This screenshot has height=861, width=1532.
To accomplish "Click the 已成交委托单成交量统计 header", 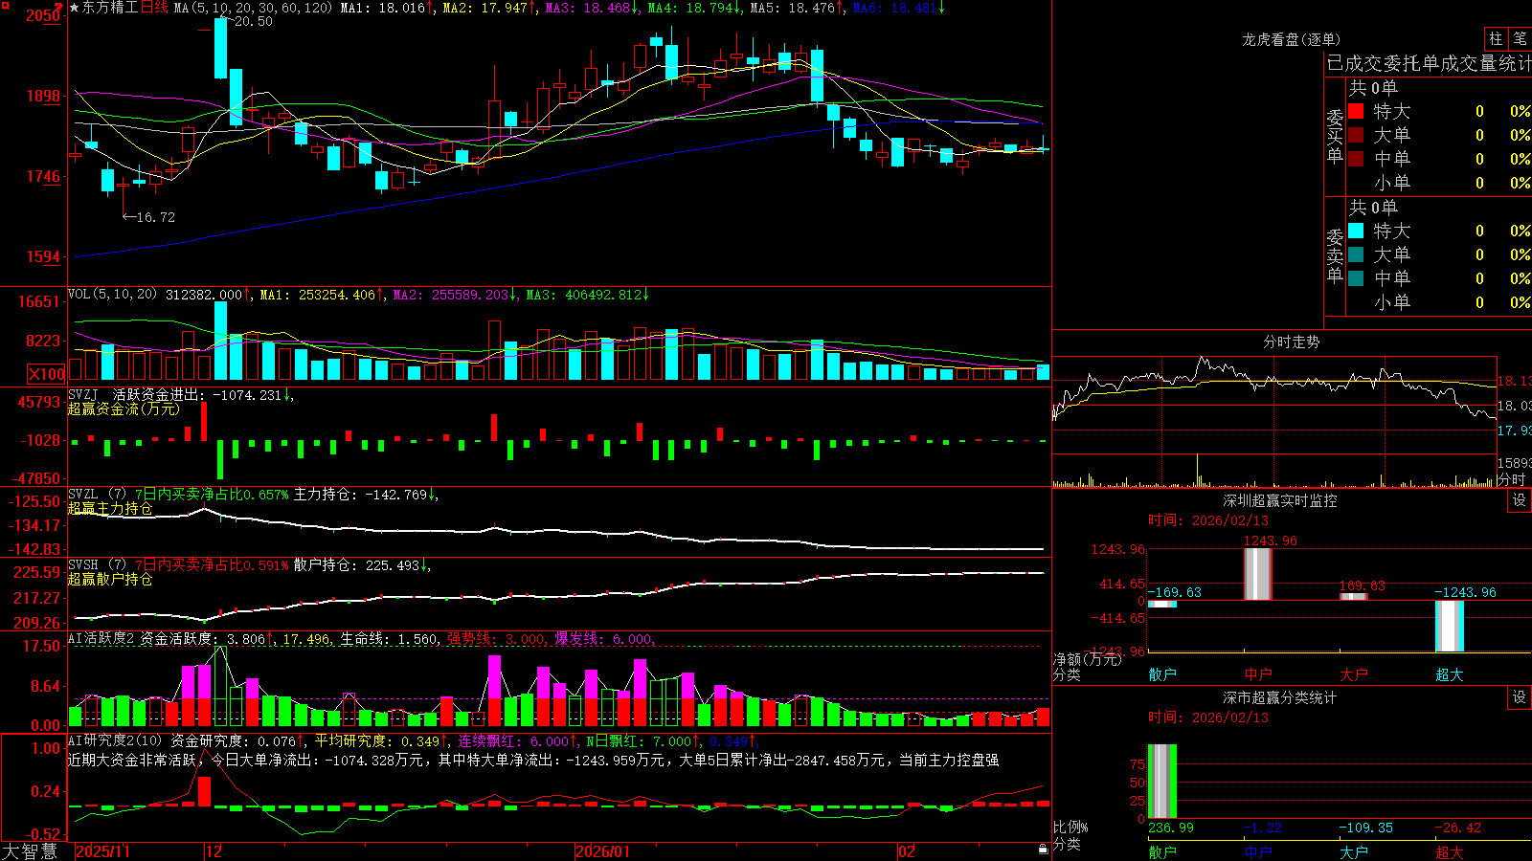I will 1429,63.
